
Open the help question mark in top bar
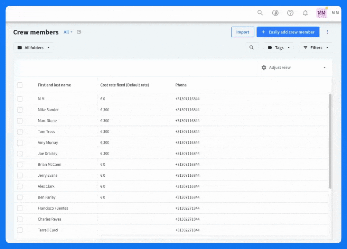pos(290,13)
